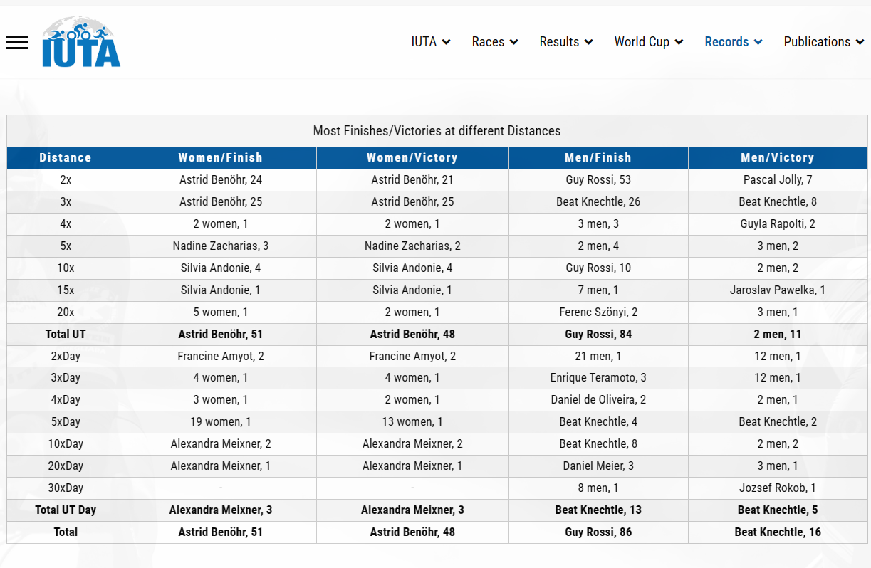Click the IUTA logo
This screenshot has width=871, height=568.
[x=81, y=43]
